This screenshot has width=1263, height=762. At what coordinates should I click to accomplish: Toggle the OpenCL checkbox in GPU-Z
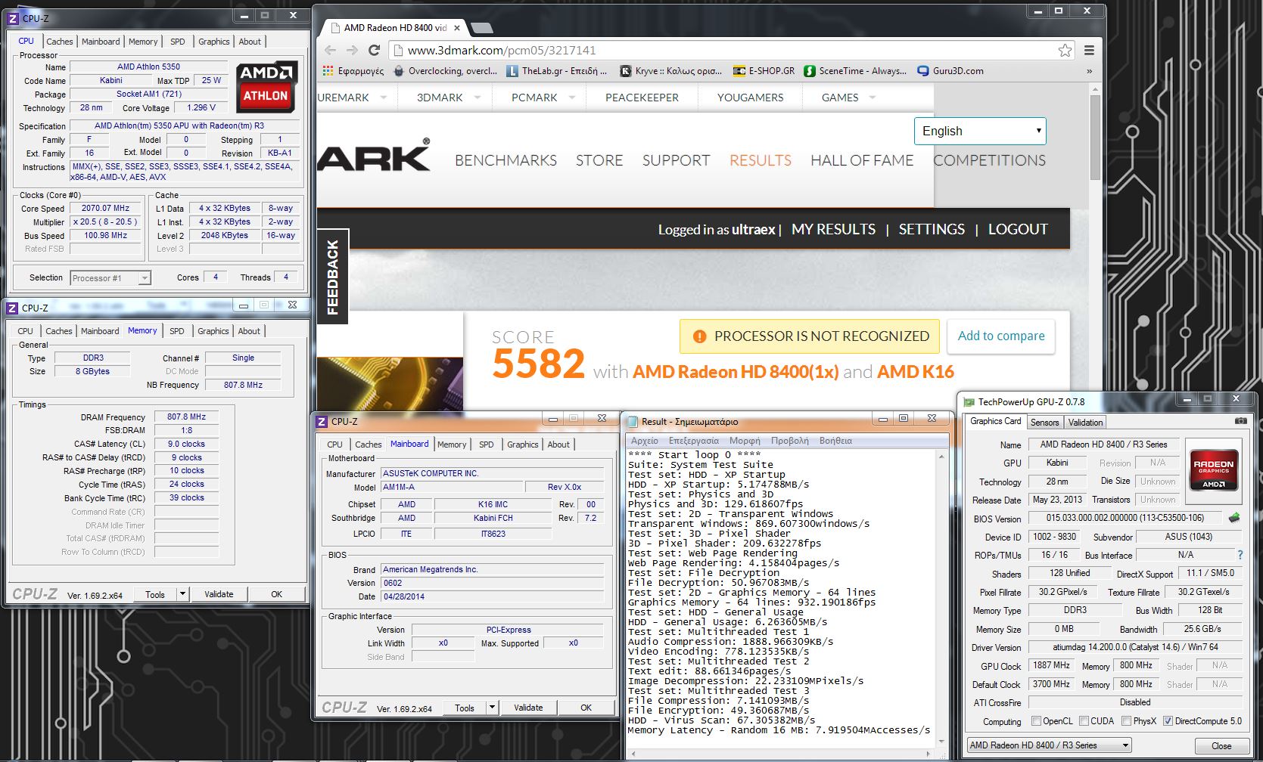pos(1036,720)
